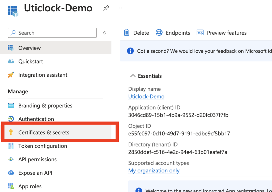Click the Object ID value e55fe097
The height and width of the screenshot is (192, 272).
click(179, 134)
